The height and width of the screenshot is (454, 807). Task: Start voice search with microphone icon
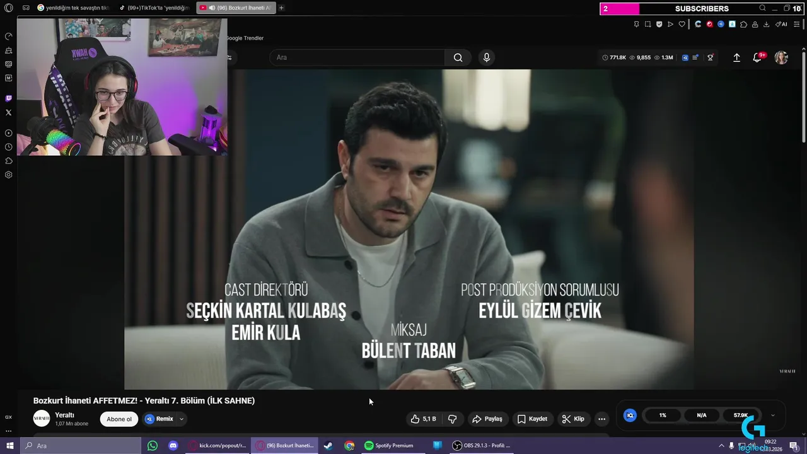(486, 57)
